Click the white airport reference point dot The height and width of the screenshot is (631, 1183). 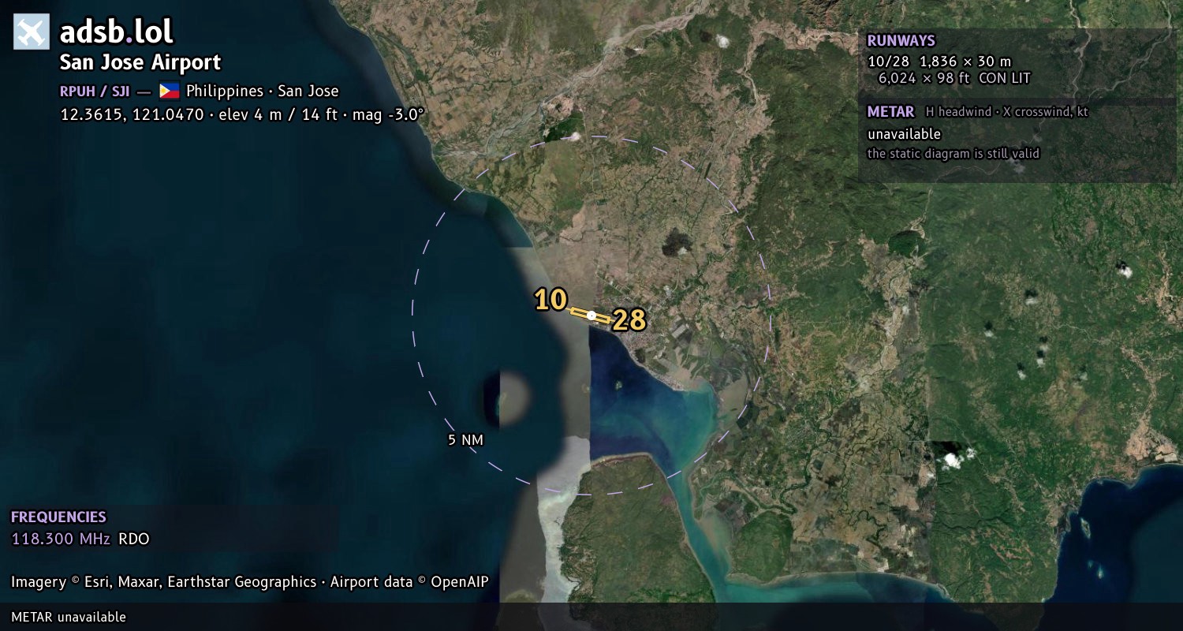pos(591,315)
